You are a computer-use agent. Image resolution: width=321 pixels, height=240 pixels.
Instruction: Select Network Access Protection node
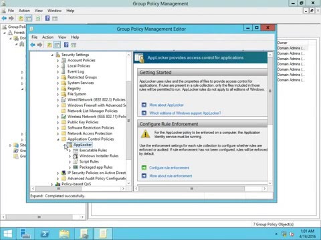(x=90, y=133)
